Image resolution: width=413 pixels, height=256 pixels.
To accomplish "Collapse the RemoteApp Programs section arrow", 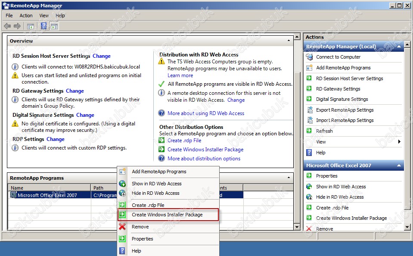I will click(289, 178).
